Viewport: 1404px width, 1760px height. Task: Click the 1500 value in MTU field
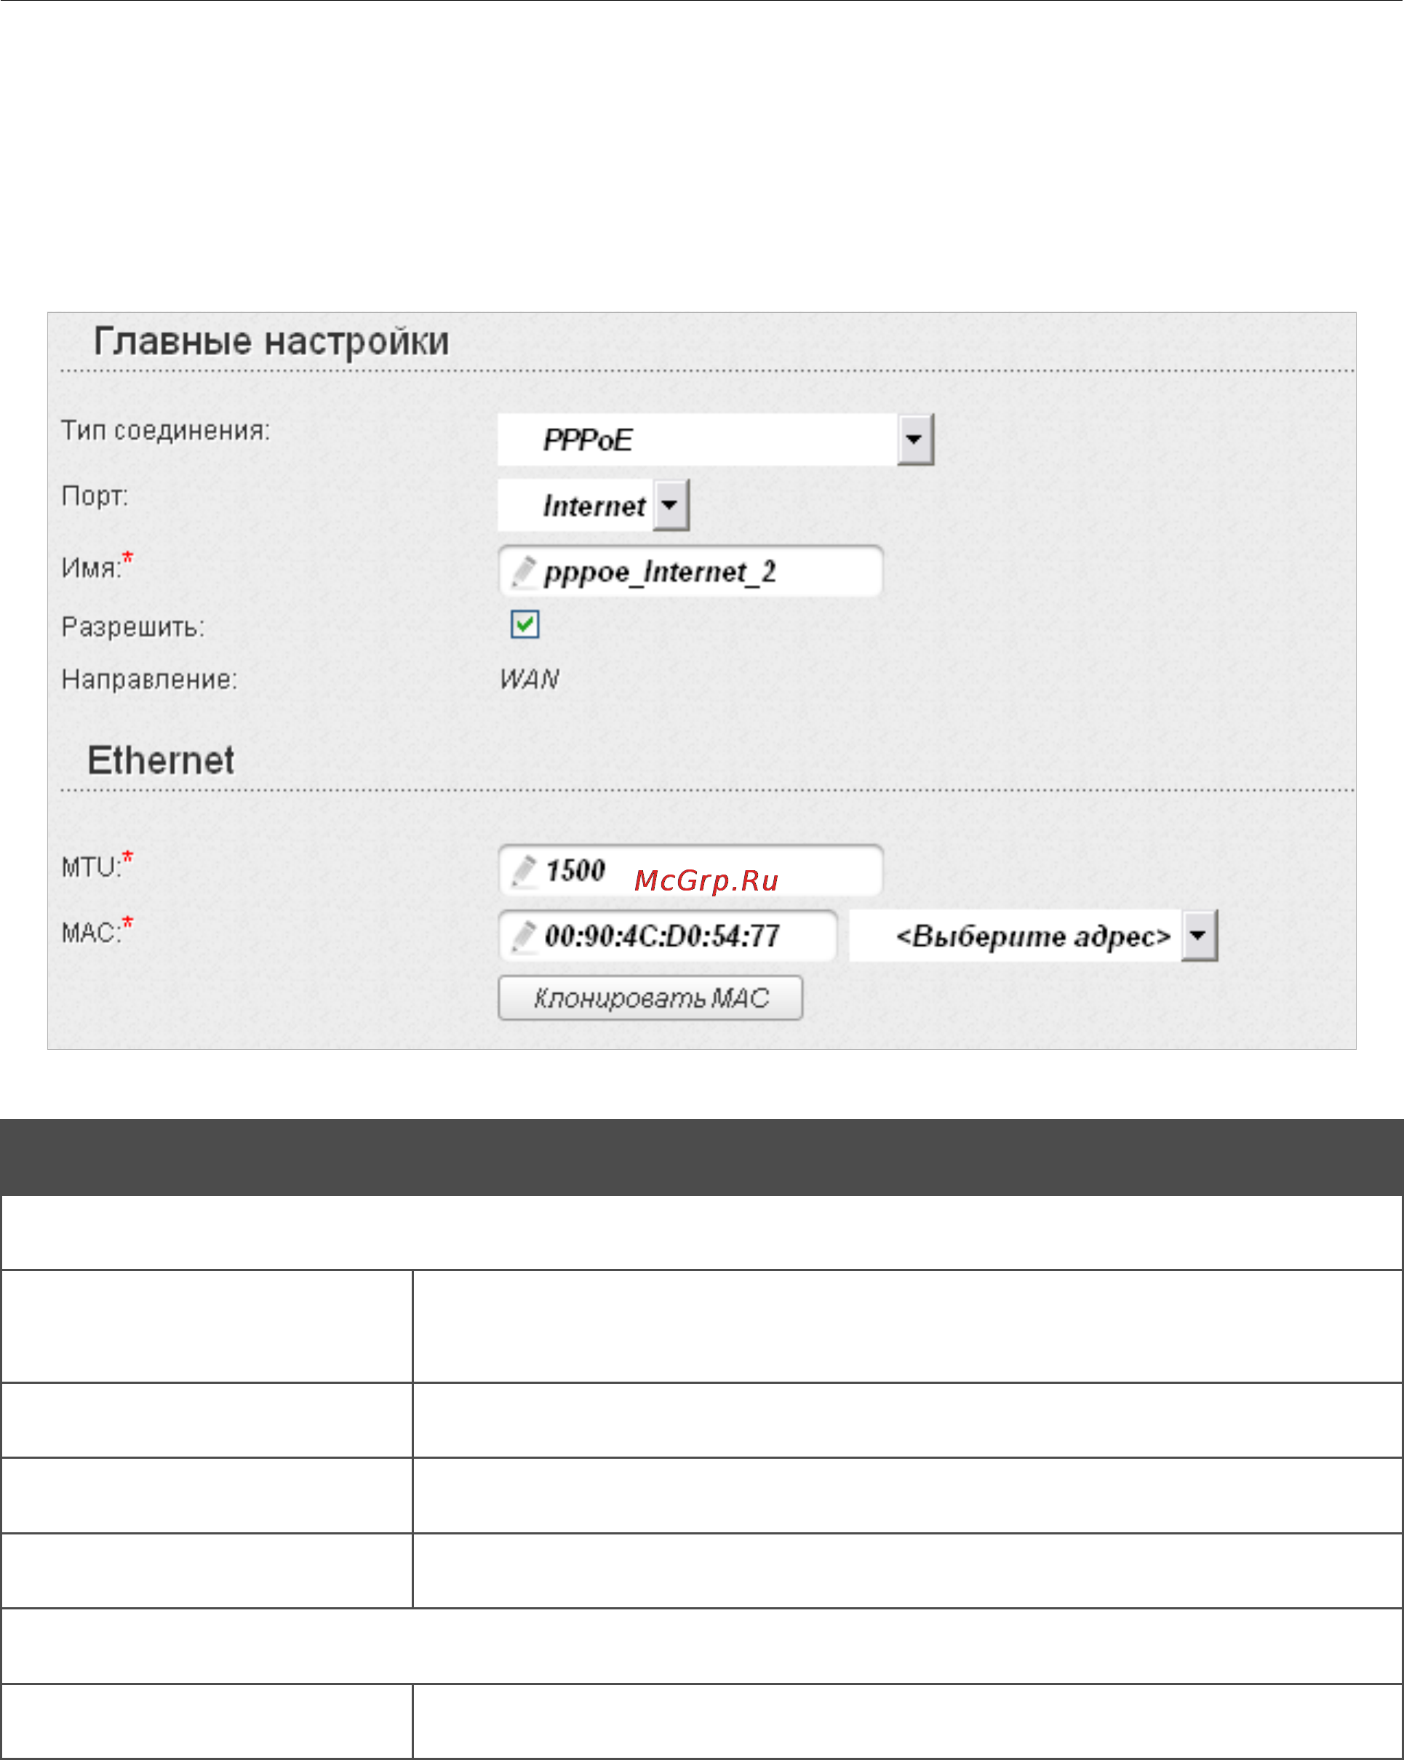coord(575,870)
